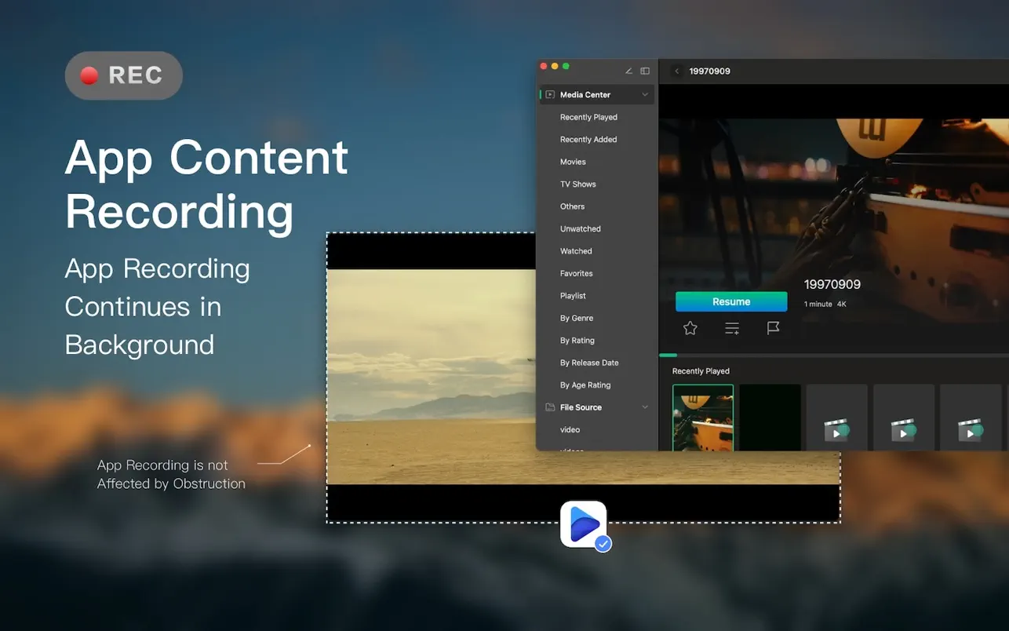Select Movies in the sidebar
Viewport: 1009px width, 631px height.
[573, 162]
